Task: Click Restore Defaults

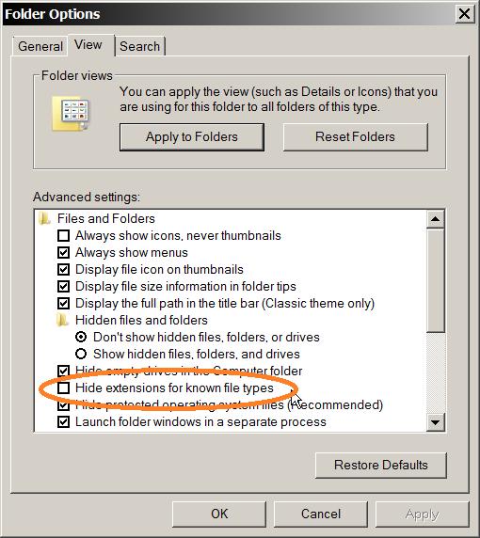Action: pos(381,465)
